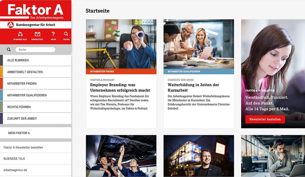Click the FAKTOR-A-PODCAST label
Image resolution: width=305 pixels, height=177 pixels.
click(102, 80)
